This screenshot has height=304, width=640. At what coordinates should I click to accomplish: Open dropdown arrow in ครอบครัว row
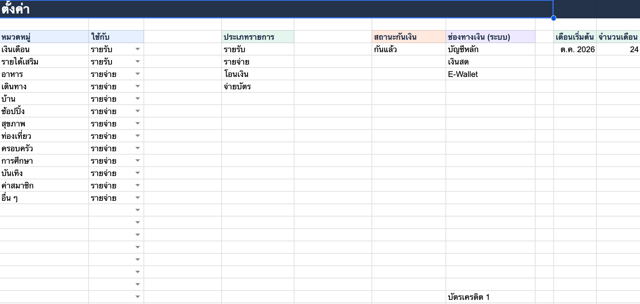click(137, 148)
